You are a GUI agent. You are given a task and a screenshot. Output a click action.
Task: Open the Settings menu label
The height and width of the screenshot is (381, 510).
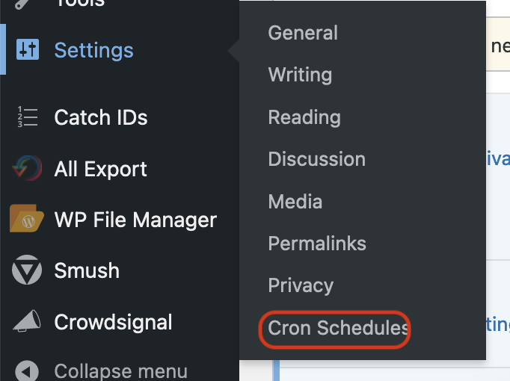point(93,50)
